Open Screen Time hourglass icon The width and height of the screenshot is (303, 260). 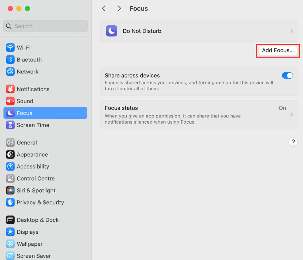pos(10,125)
